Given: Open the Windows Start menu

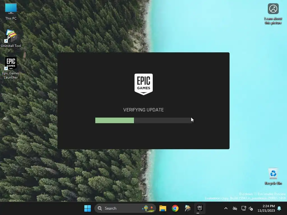Looking at the screenshot, I should [87, 208].
